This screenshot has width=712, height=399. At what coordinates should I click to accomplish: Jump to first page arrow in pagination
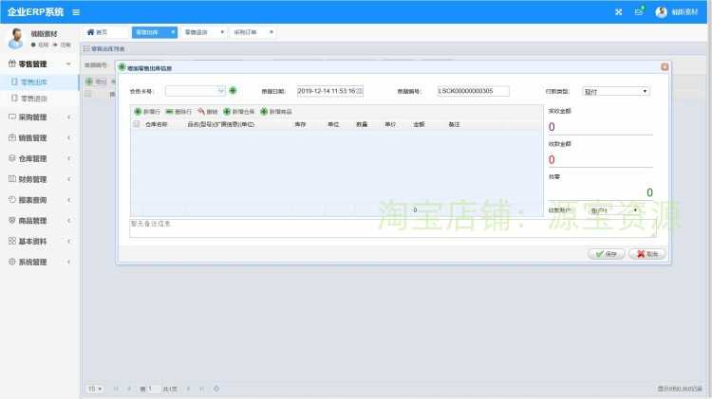click(116, 389)
